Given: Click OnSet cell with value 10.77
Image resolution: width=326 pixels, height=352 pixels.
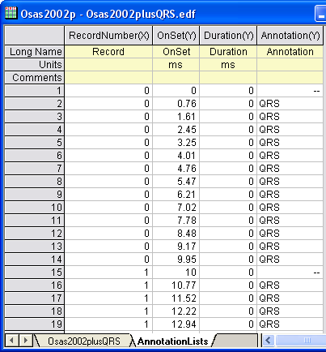Looking at the screenshot, I should [x=176, y=285].
